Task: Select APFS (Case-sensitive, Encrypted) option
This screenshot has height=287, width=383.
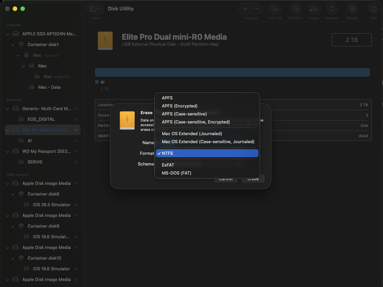Action: [207, 122]
